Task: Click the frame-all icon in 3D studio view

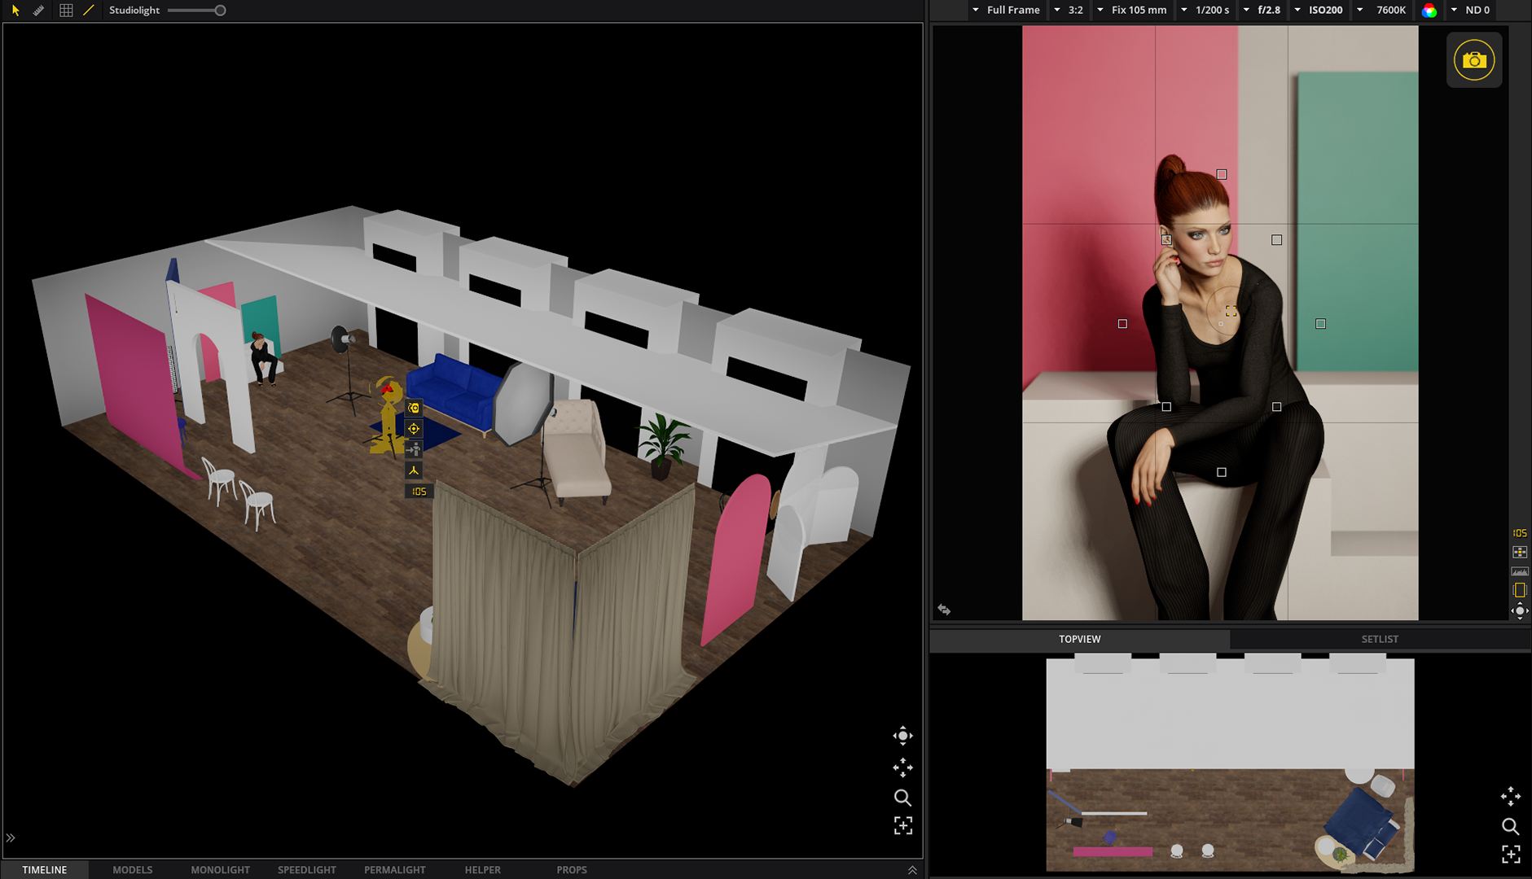Action: (902, 826)
